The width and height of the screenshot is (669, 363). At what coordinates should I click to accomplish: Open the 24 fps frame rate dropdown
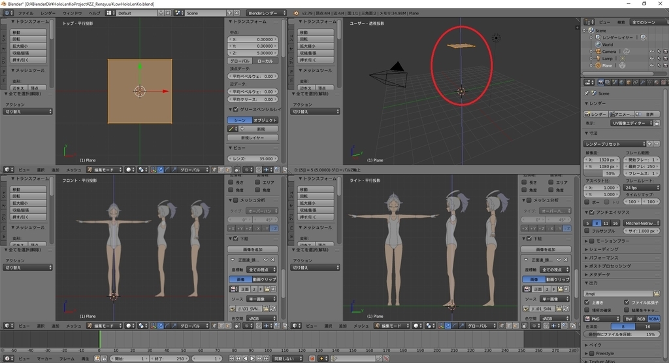pos(642,188)
